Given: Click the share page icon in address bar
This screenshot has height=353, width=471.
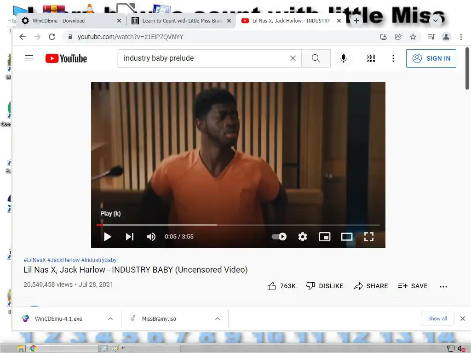Looking at the screenshot, I should pyautogui.click(x=398, y=37).
